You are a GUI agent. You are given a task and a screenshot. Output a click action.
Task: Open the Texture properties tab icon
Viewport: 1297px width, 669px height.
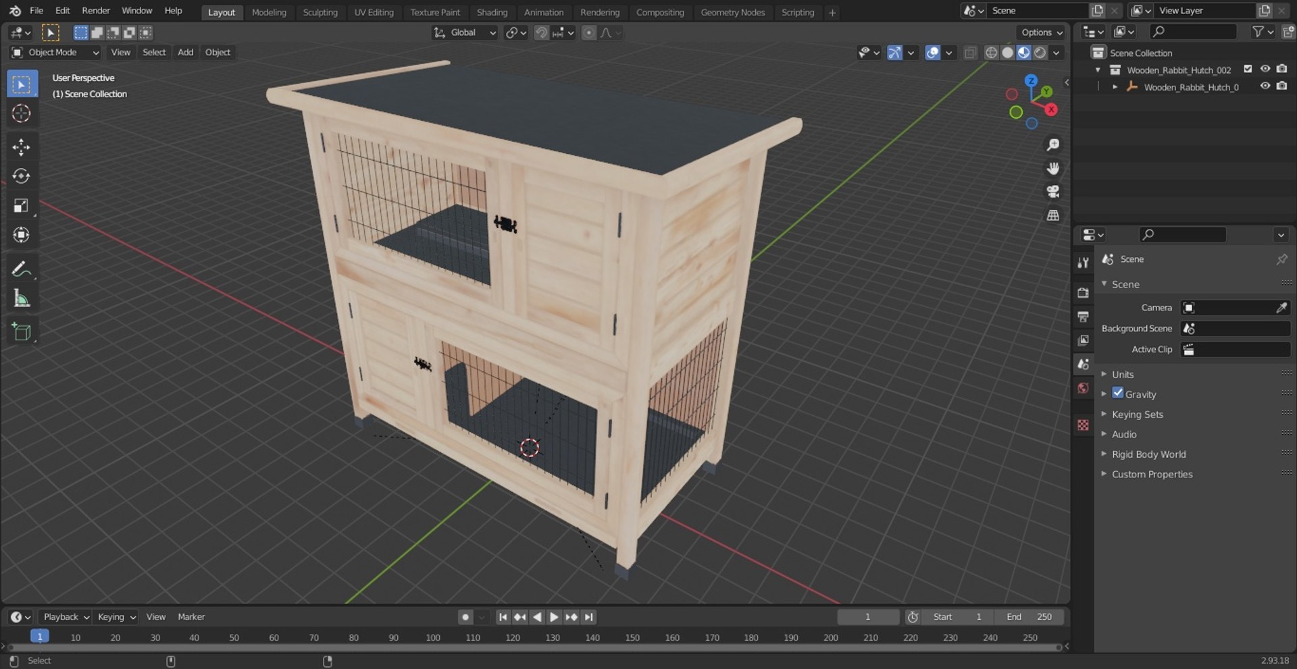click(1084, 425)
